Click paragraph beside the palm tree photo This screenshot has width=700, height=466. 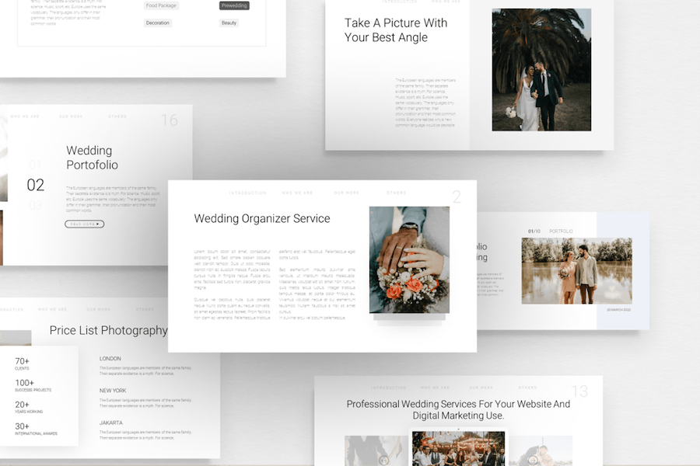(425, 103)
